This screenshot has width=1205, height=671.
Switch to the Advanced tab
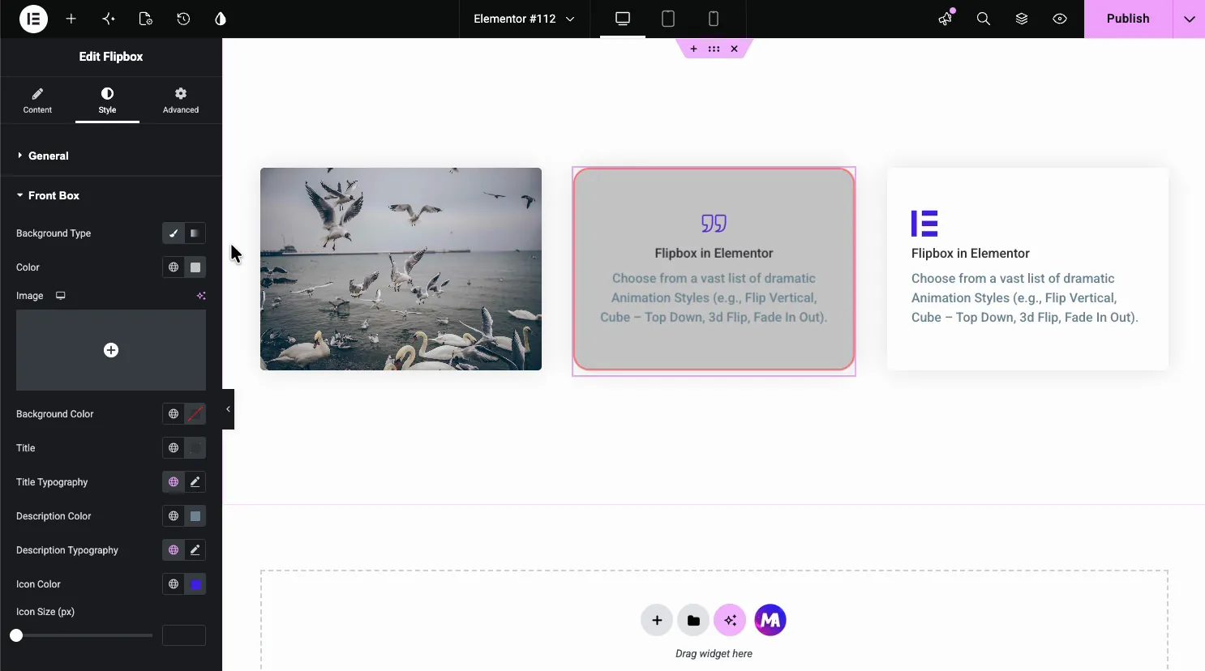tap(181, 100)
